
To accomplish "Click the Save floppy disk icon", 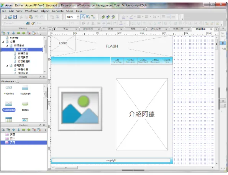I will pyautogui.click(x=15, y=17).
